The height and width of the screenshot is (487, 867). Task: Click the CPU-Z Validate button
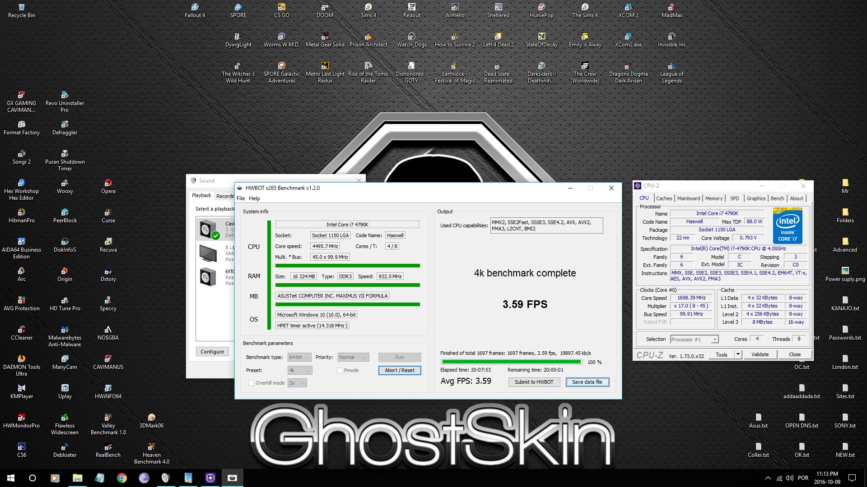coord(760,354)
